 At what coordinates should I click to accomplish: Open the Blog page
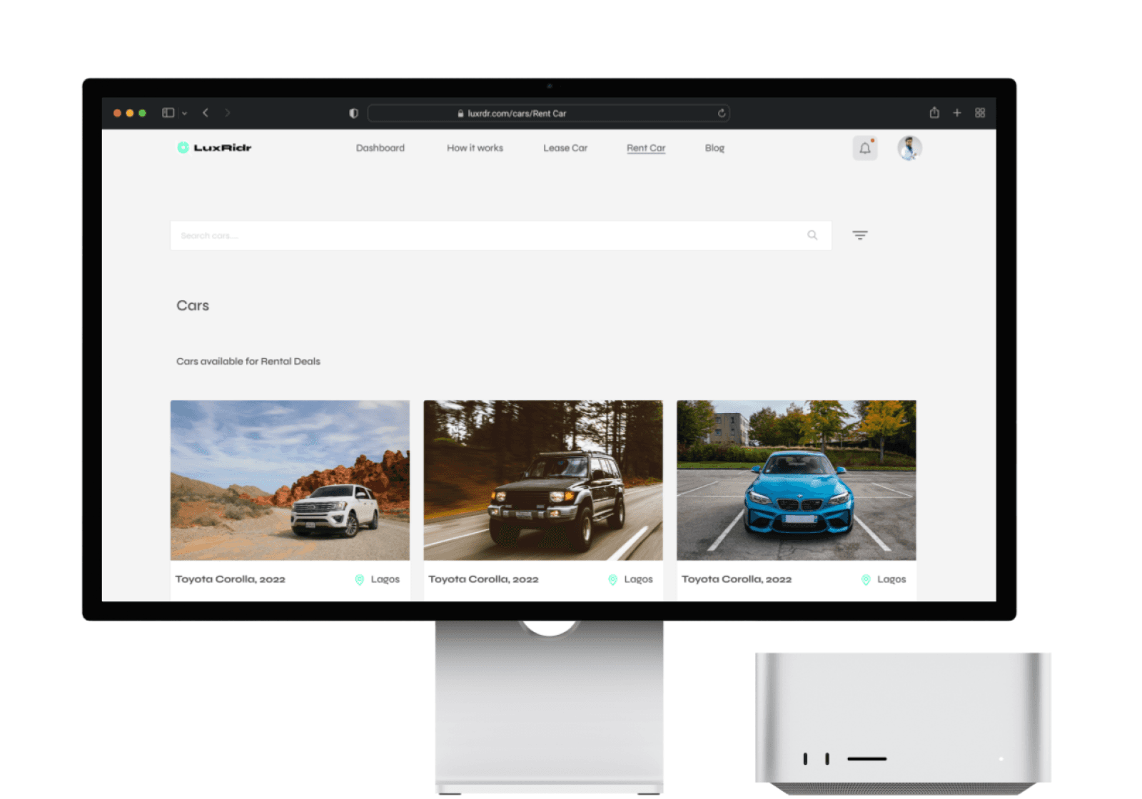(714, 148)
